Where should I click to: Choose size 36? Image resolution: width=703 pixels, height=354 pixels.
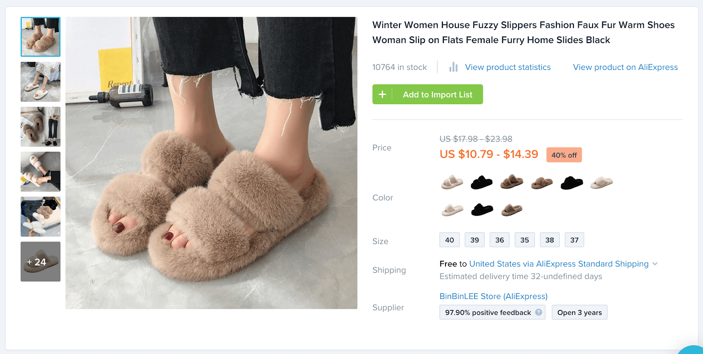coord(500,240)
